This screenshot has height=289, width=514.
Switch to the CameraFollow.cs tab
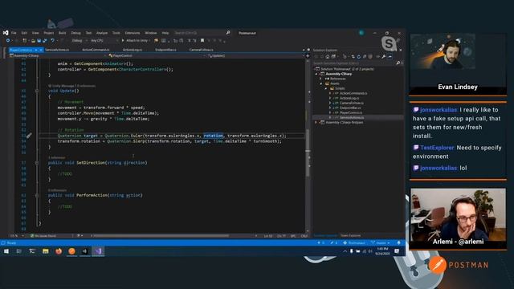pyautogui.click(x=202, y=50)
